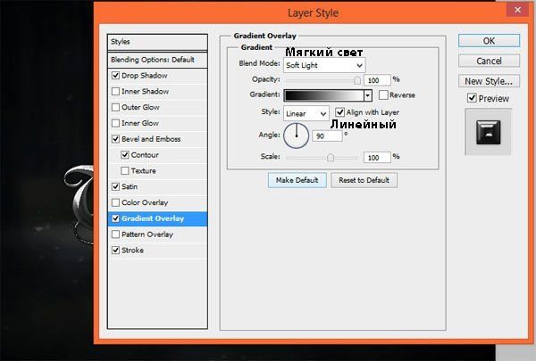Enable the Outer Glow checkbox
The image size is (536, 361).
pyautogui.click(x=115, y=107)
